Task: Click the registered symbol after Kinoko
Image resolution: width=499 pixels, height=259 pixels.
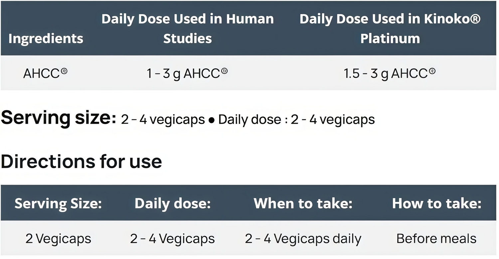Action: click(473, 19)
